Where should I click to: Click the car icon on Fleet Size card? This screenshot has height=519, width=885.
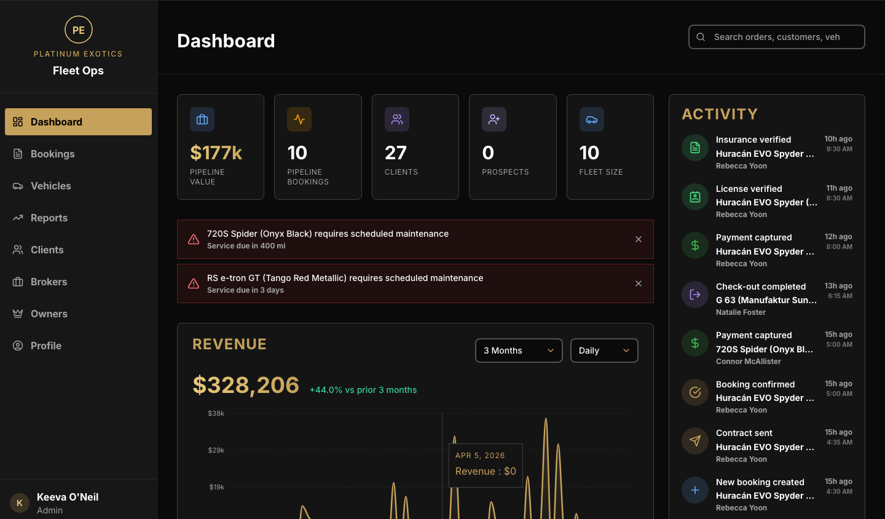[x=592, y=119]
